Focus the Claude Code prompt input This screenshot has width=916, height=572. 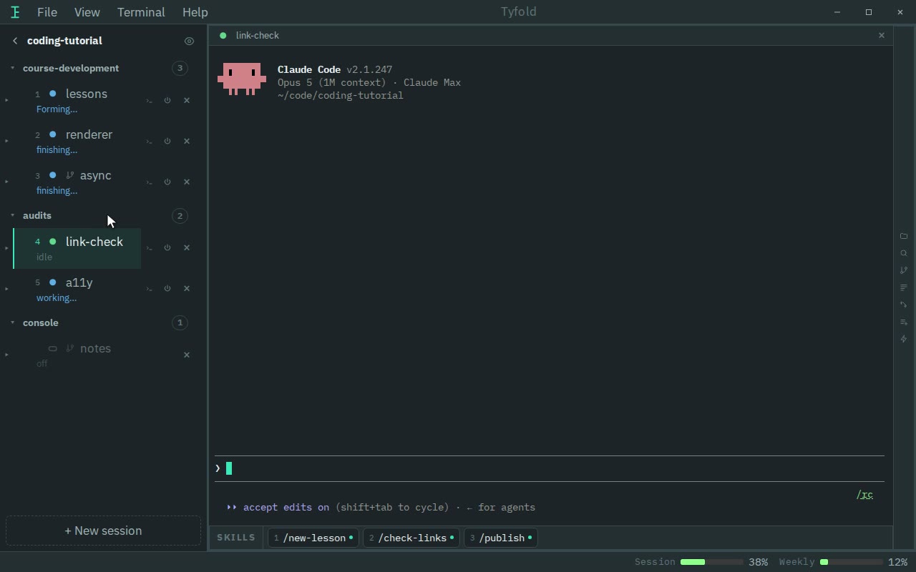(x=550, y=468)
